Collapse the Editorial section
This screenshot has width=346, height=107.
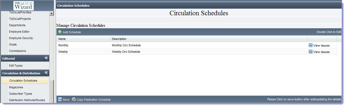click(x=46, y=58)
